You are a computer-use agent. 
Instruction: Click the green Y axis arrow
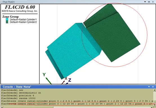48,81
